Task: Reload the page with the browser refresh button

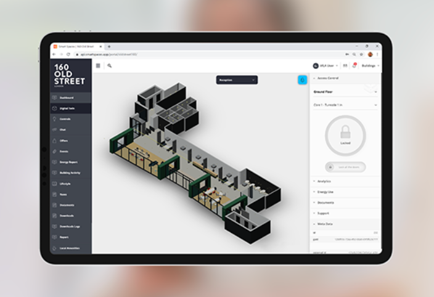Action: point(68,54)
